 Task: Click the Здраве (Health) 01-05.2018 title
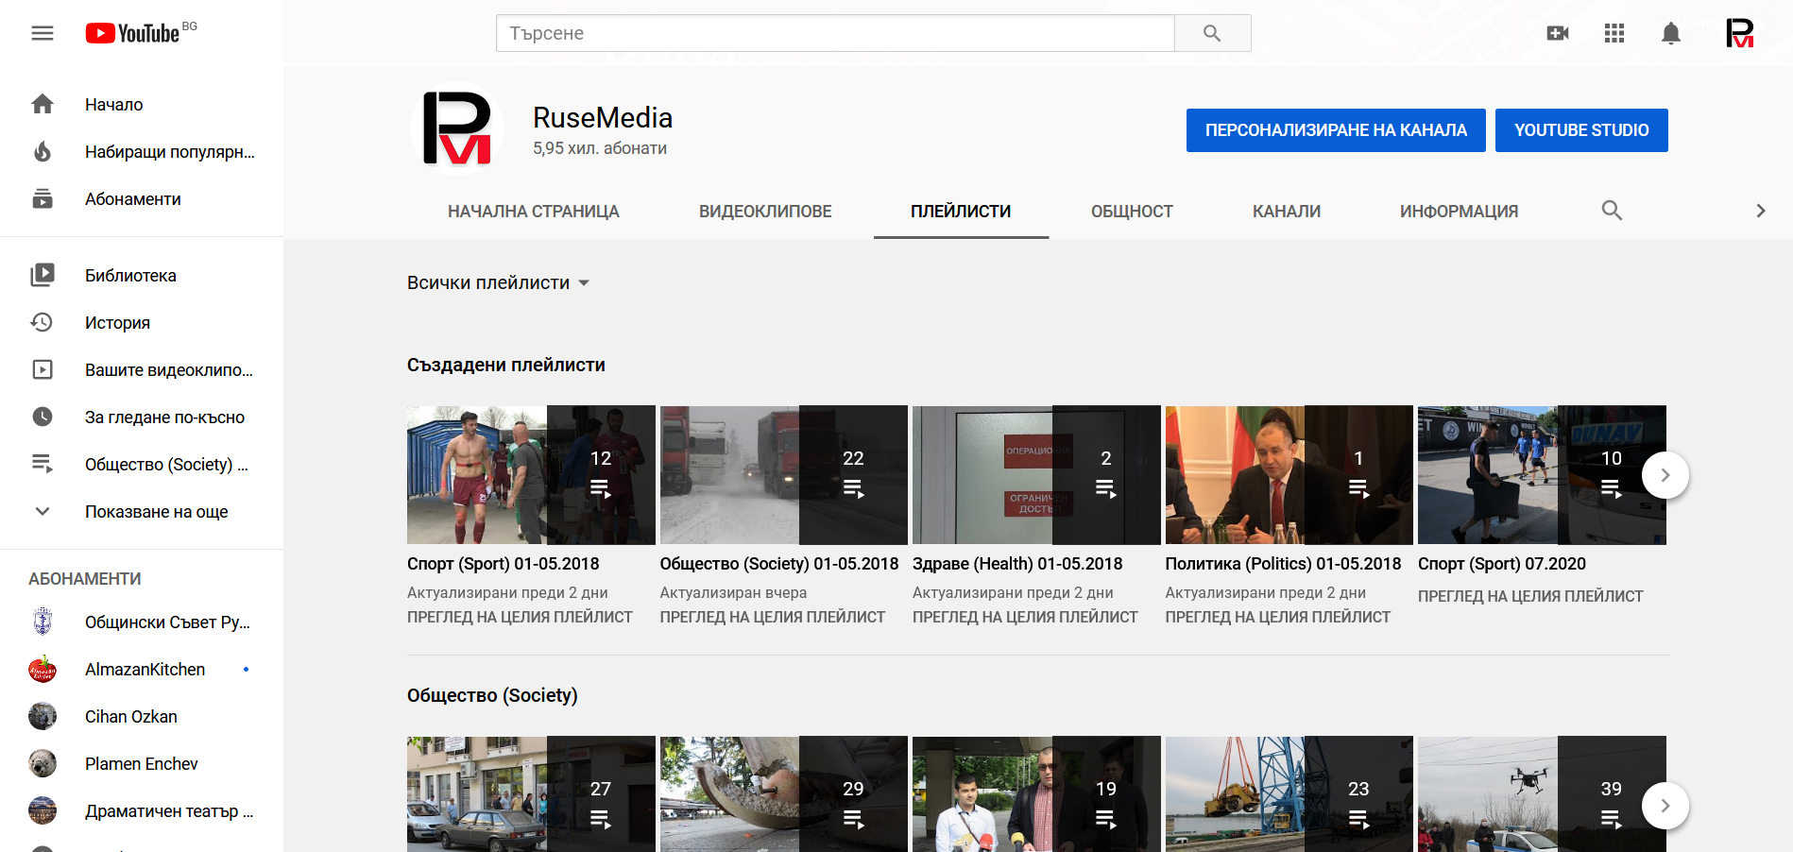coord(1017,564)
